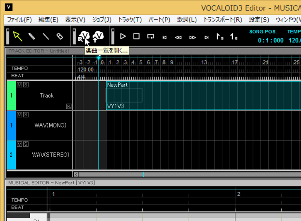Image resolution: width=301 pixels, height=221 pixels.
Task: Click the rewind button
Action: point(178,37)
